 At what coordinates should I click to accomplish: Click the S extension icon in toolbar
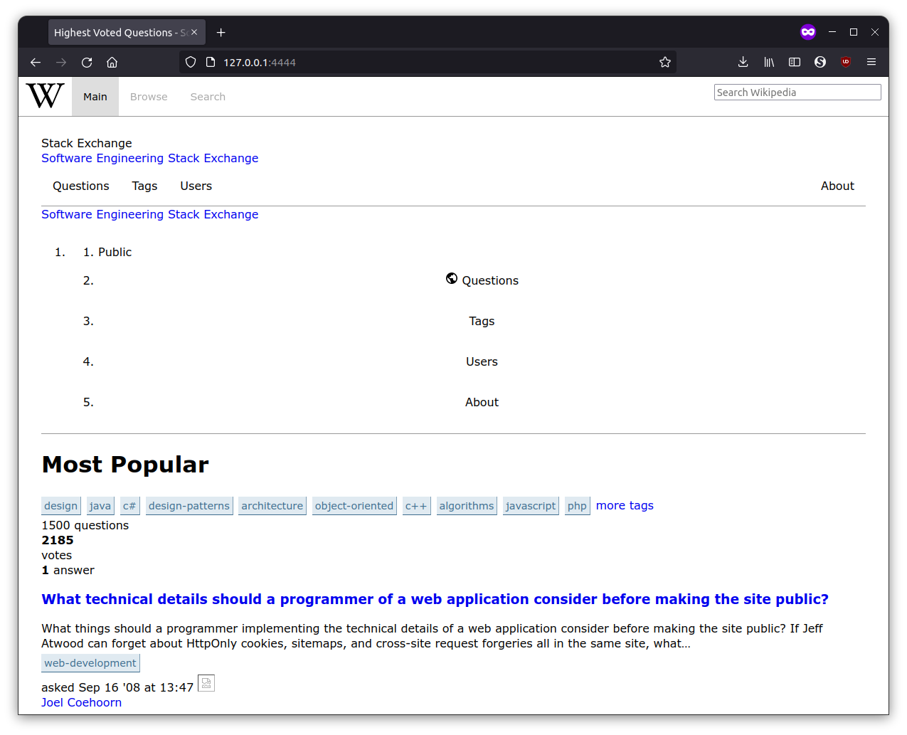click(820, 63)
